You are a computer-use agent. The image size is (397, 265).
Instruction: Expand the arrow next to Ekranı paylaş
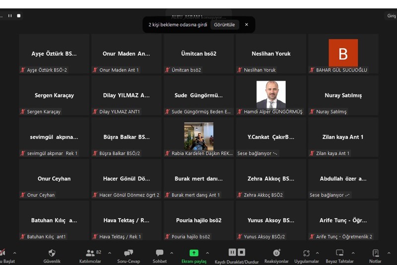pyautogui.click(x=207, y=253)
